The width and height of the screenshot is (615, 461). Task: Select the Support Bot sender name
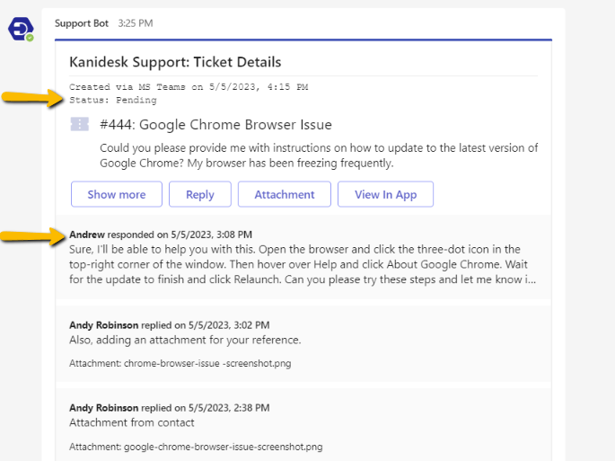pos(82,23)
